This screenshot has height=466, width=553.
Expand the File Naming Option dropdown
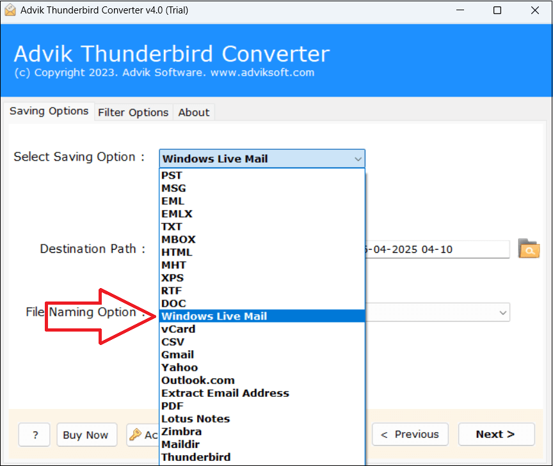503,312
